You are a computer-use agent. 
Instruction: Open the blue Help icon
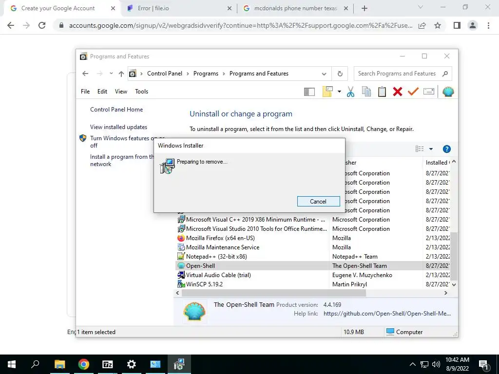[x=447, y=149]
